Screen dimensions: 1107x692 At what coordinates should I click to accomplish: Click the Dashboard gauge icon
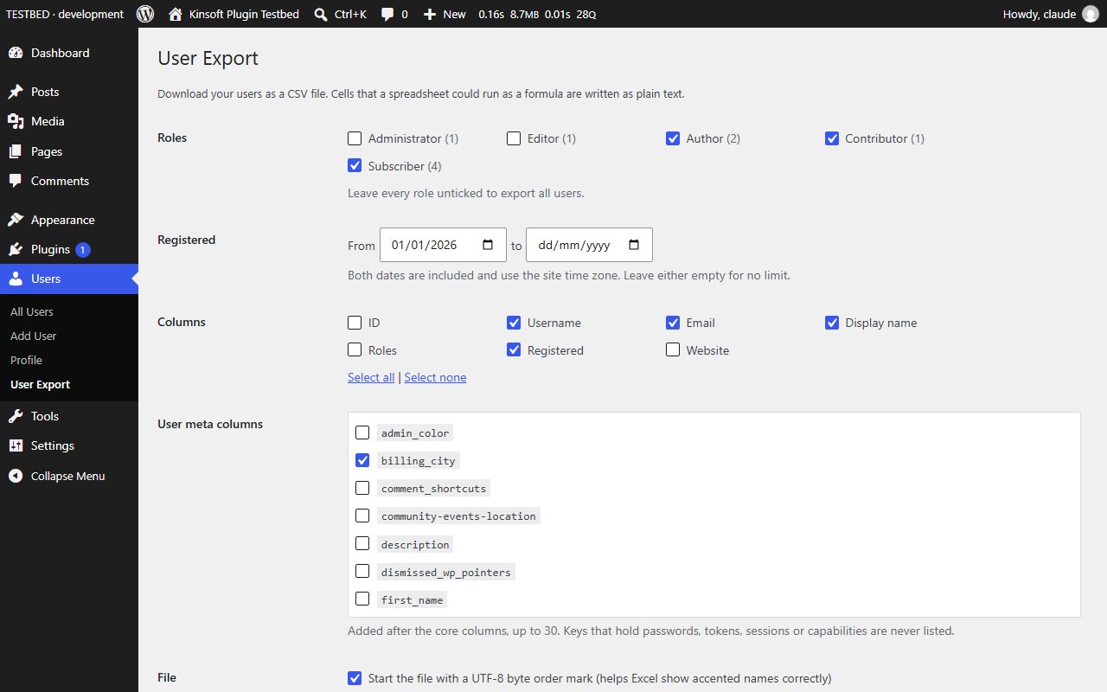tap(16, 53)
